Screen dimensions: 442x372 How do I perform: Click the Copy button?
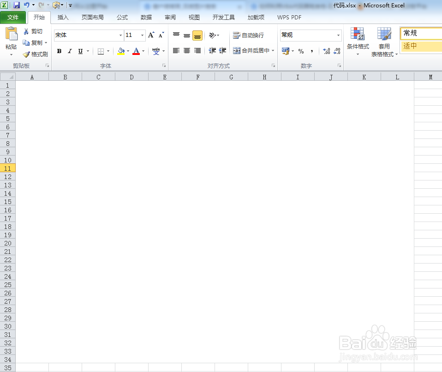(x=32, y=42)
